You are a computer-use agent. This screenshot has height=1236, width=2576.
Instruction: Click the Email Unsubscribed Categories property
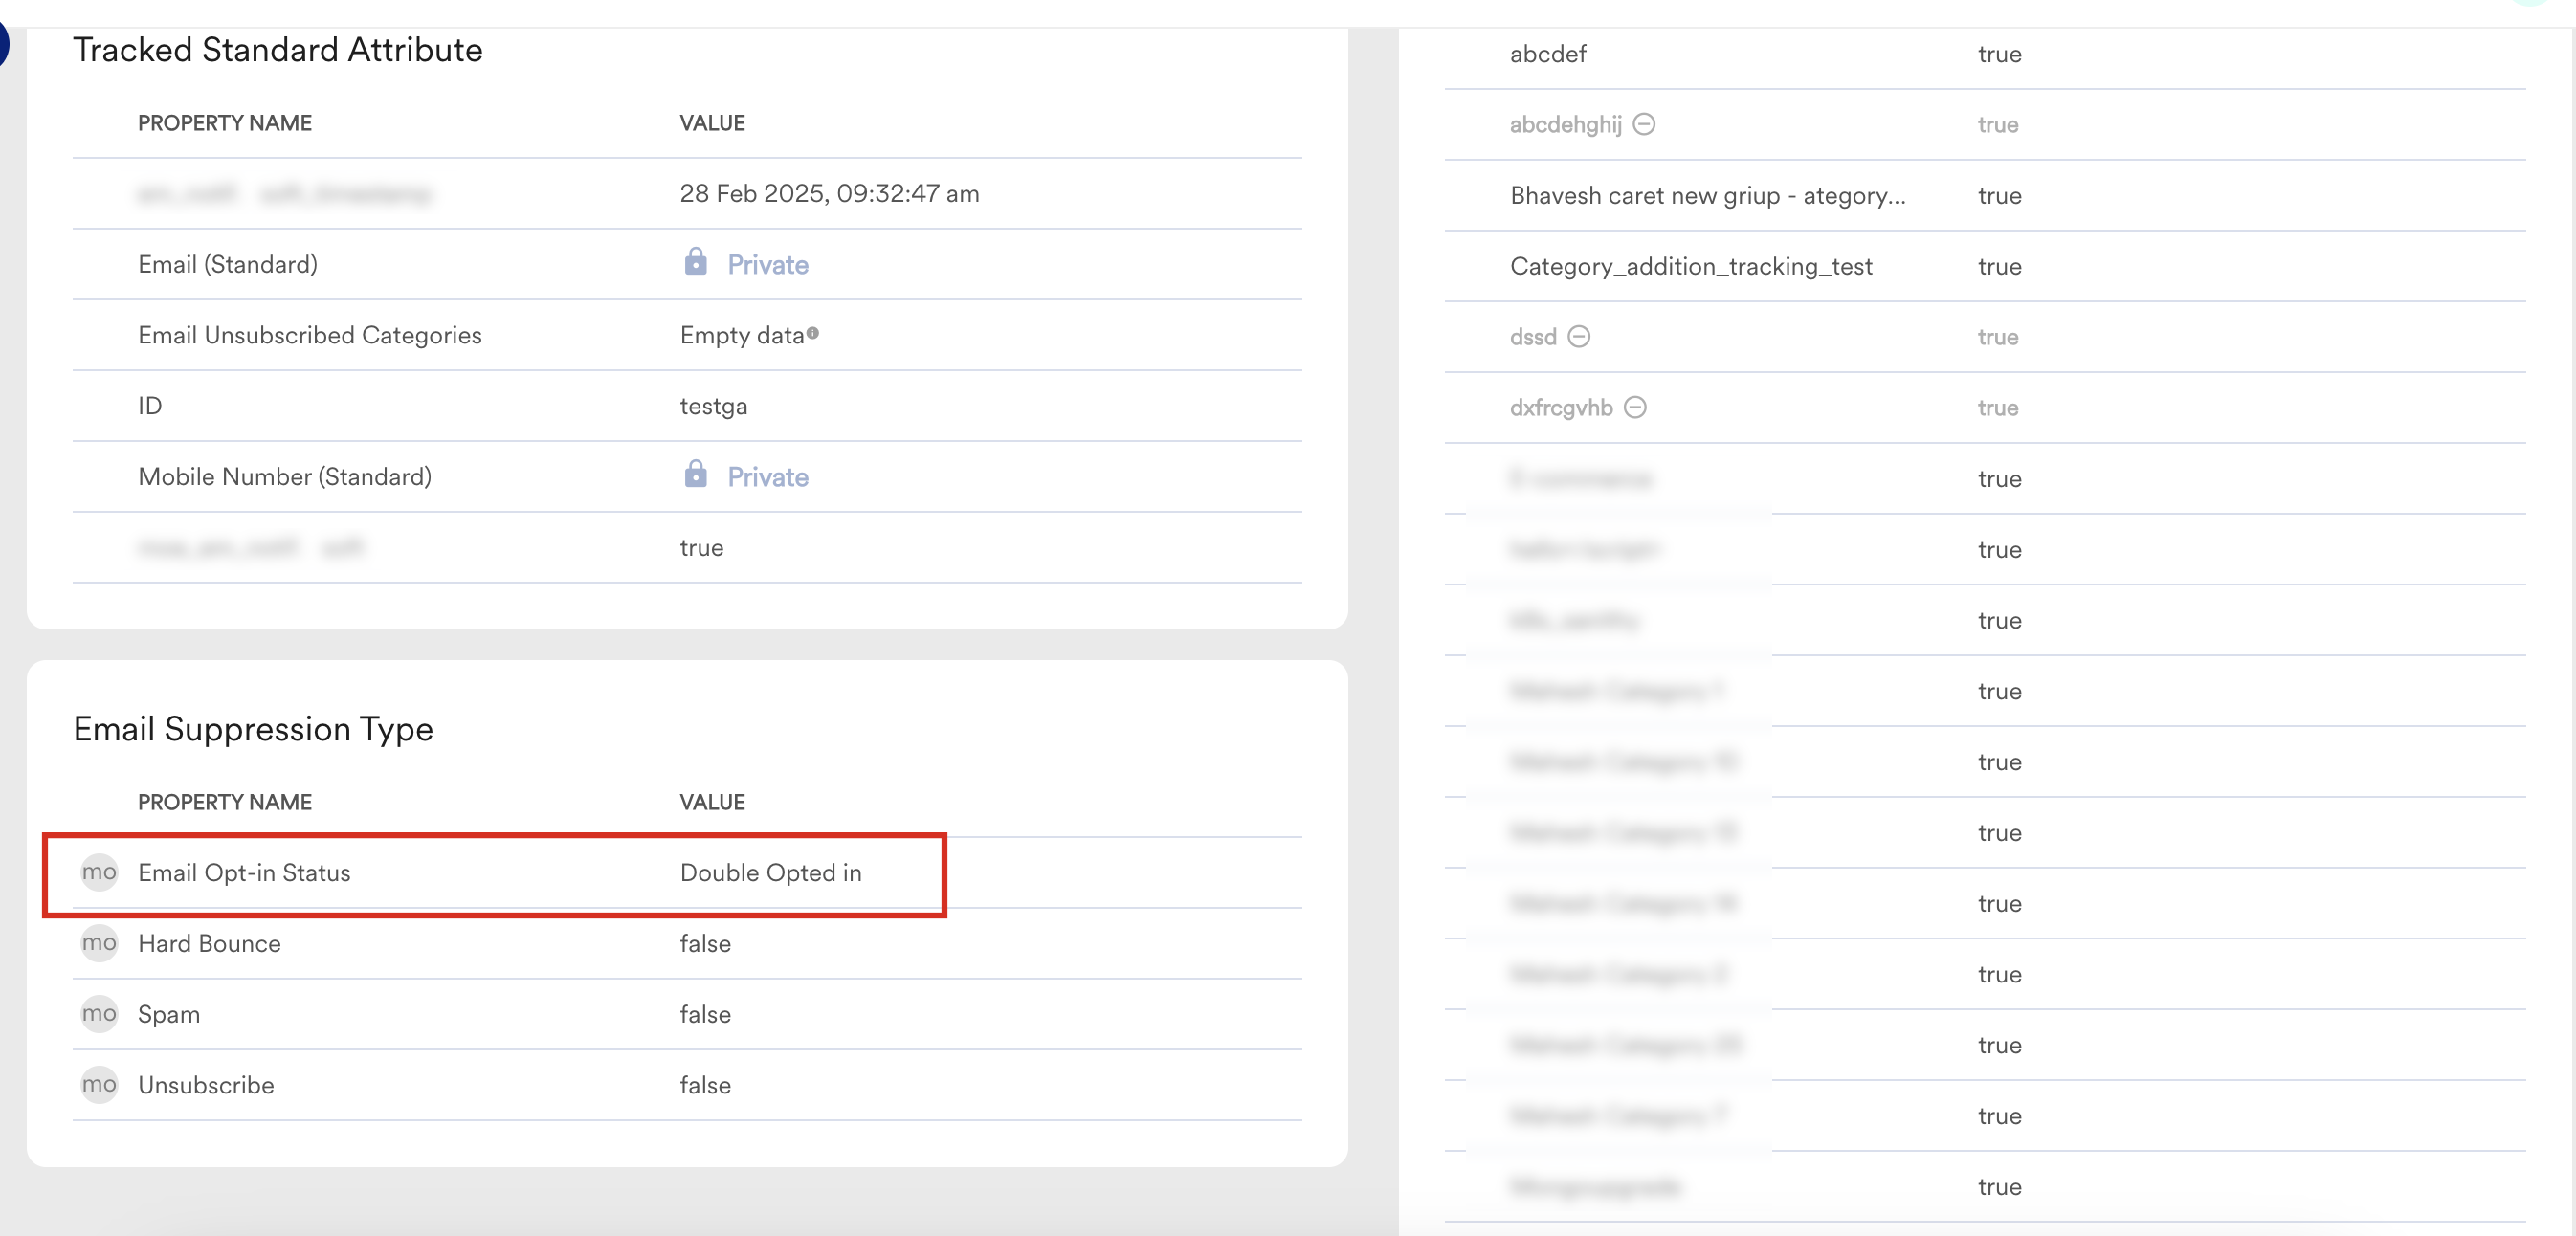(309, 335)
